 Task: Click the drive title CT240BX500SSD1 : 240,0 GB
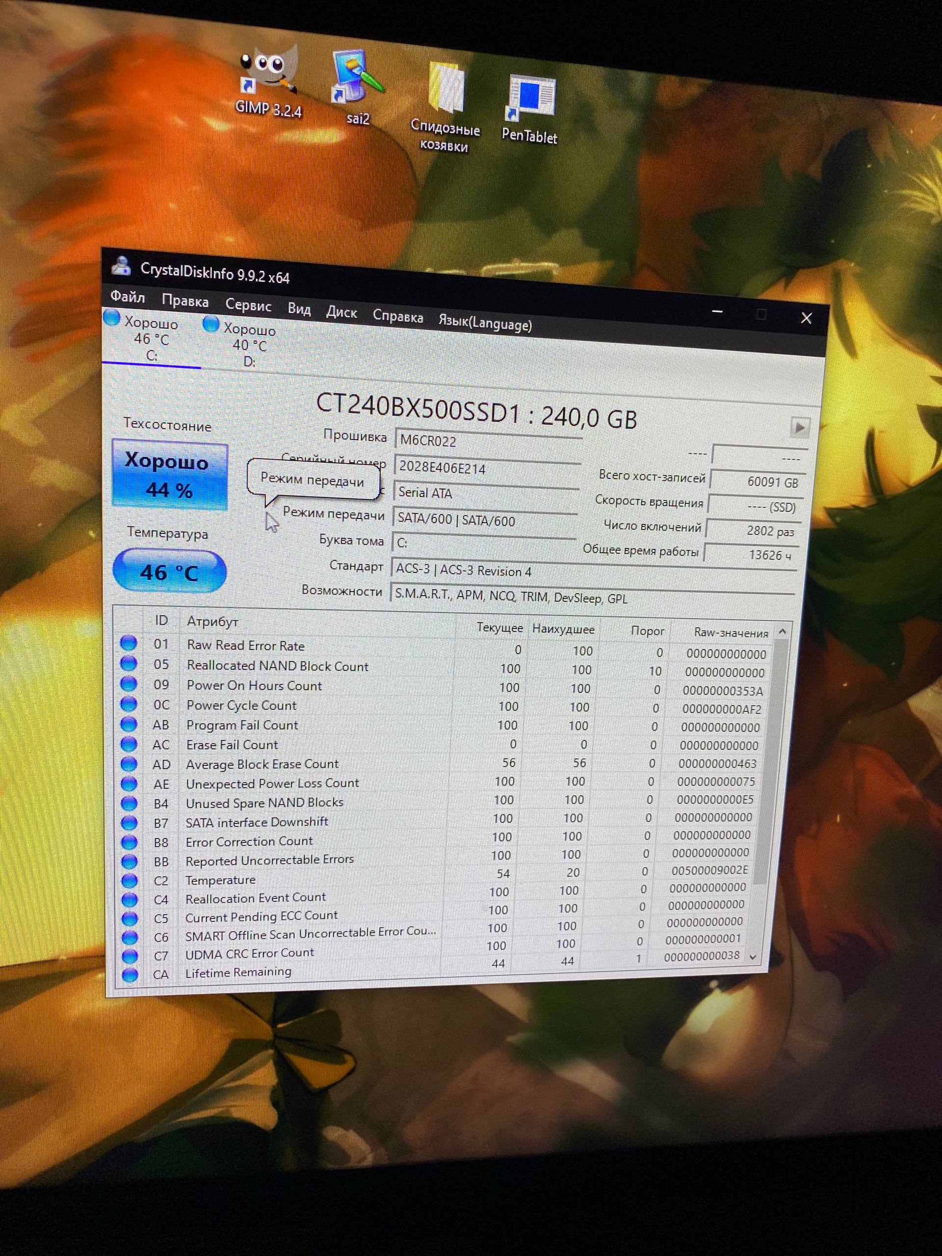coord(476,411)
